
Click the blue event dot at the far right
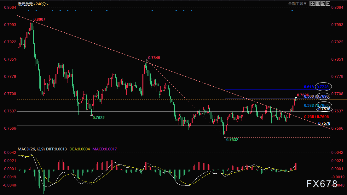292,10
